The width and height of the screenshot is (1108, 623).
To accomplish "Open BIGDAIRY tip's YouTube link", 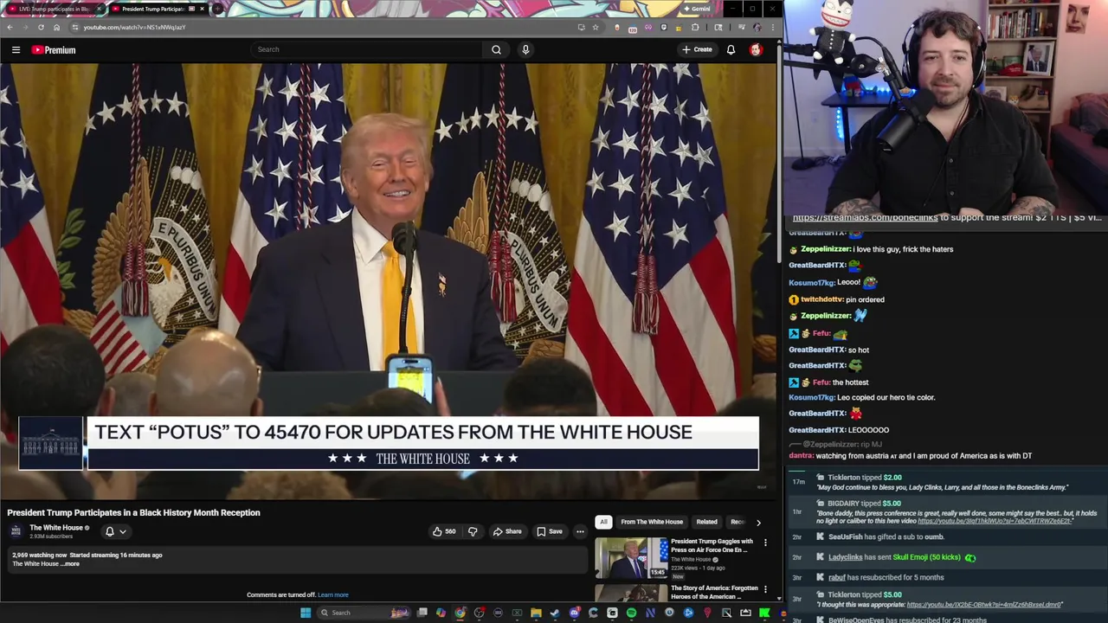I will point(995,521).
